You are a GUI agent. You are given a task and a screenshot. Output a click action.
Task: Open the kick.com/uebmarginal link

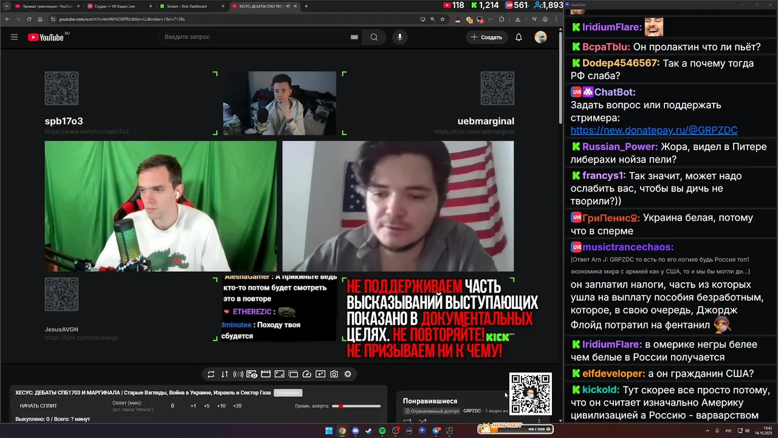(x=474, y=131)
